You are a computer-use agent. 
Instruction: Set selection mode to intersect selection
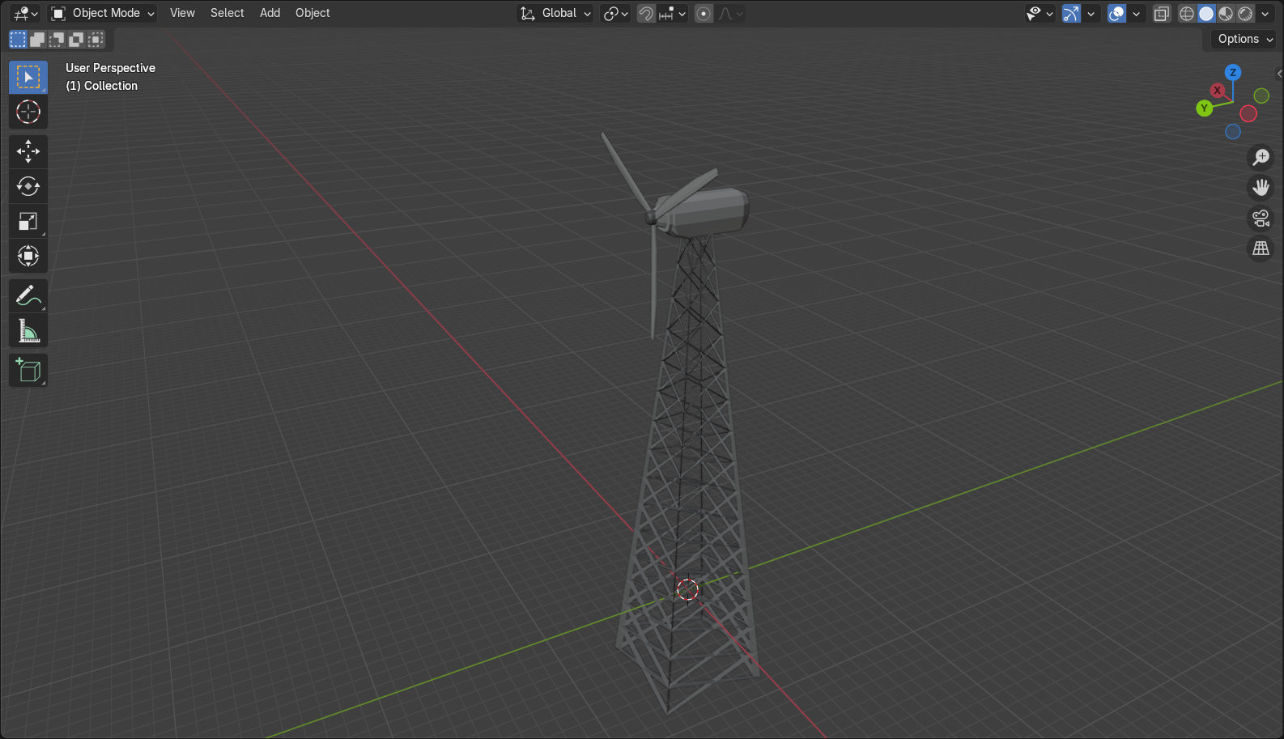(96, 39)
